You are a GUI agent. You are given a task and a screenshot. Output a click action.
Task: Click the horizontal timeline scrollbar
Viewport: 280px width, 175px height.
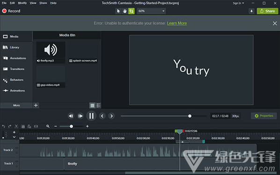tap(201, 173)
